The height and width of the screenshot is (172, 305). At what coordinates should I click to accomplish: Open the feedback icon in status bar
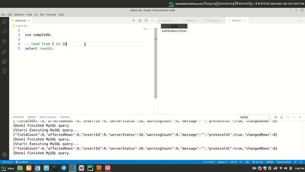click(x=295, y=162)
